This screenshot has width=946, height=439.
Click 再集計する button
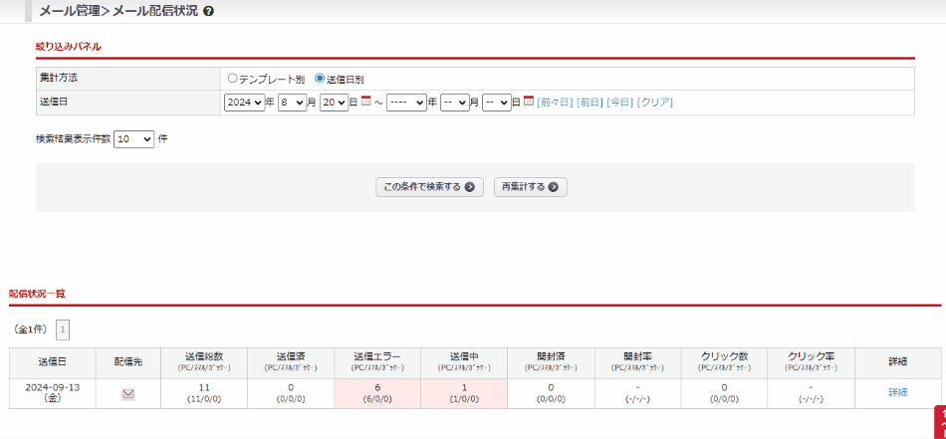pos(531,187)
